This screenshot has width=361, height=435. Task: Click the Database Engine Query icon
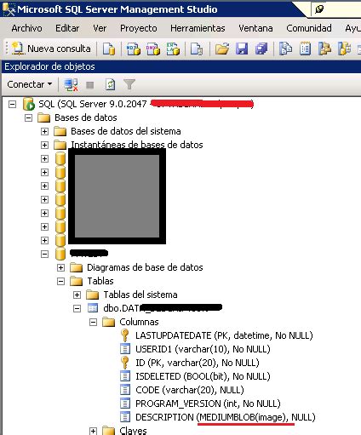[x=109, y=49]
